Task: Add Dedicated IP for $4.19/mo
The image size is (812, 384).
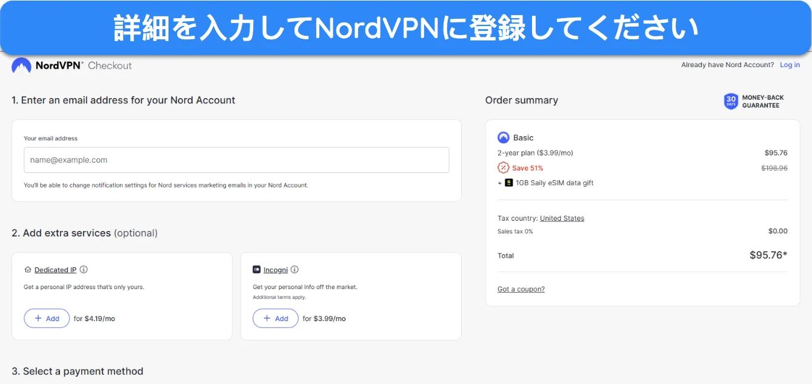Action: [x=47, y=319]
